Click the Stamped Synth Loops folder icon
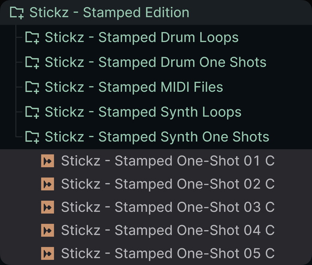This screenshot has width=312, height=265. pyautogui.click(x=32, y=112)
